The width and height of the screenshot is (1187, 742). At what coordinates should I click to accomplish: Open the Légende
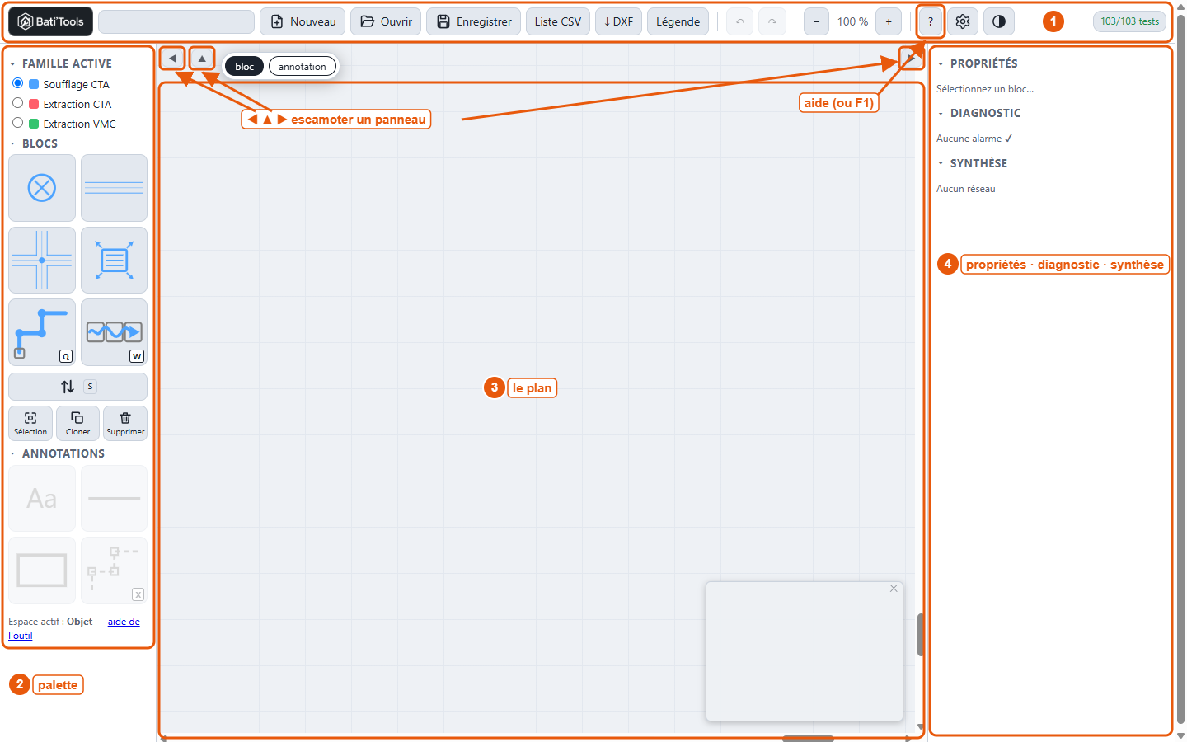coord(678,21)
